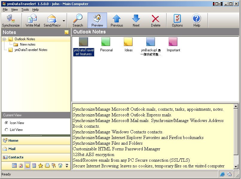Collapse the Outlook Notes tree node
This screenshot has height=179, width=241.
(4, 39)
